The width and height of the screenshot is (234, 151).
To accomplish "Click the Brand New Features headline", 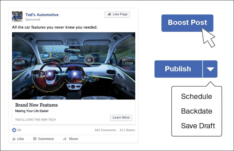I will 36,105.
